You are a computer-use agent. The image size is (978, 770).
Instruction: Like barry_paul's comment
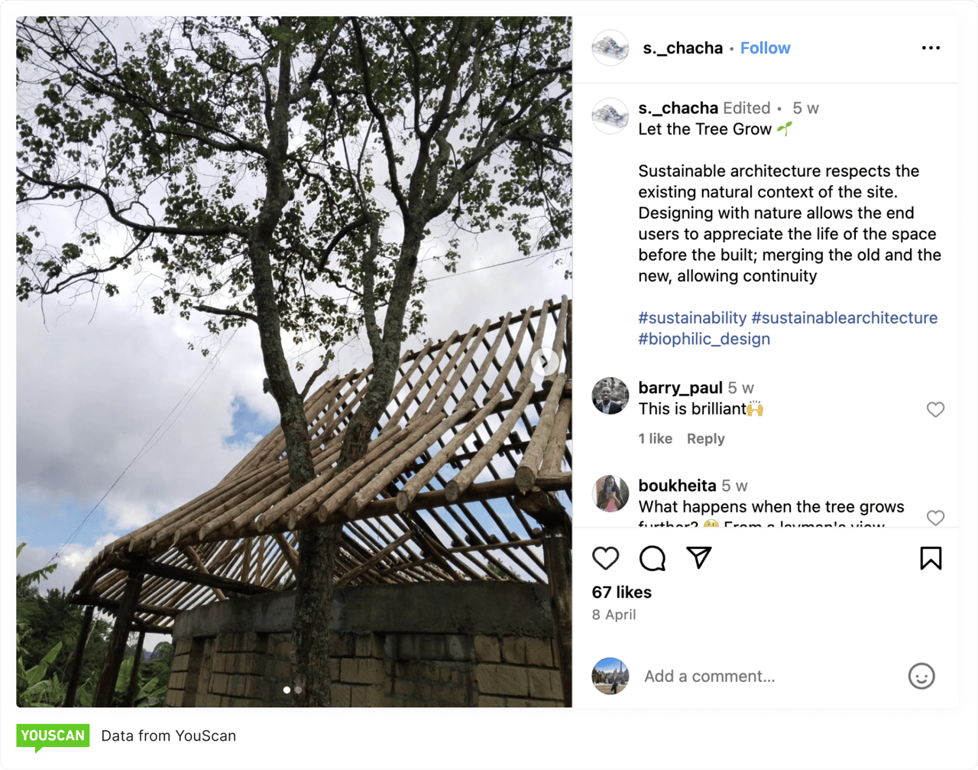pos(935,410)
